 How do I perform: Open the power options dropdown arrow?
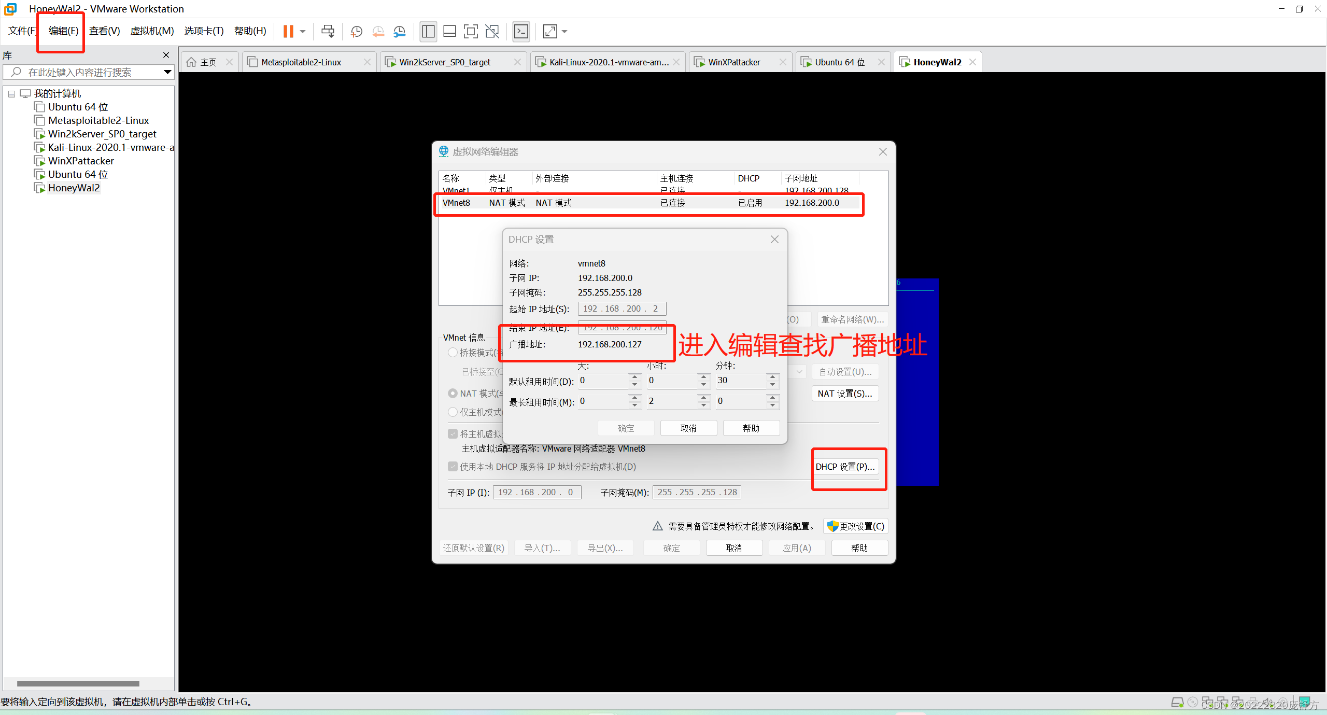click(303, 31)
